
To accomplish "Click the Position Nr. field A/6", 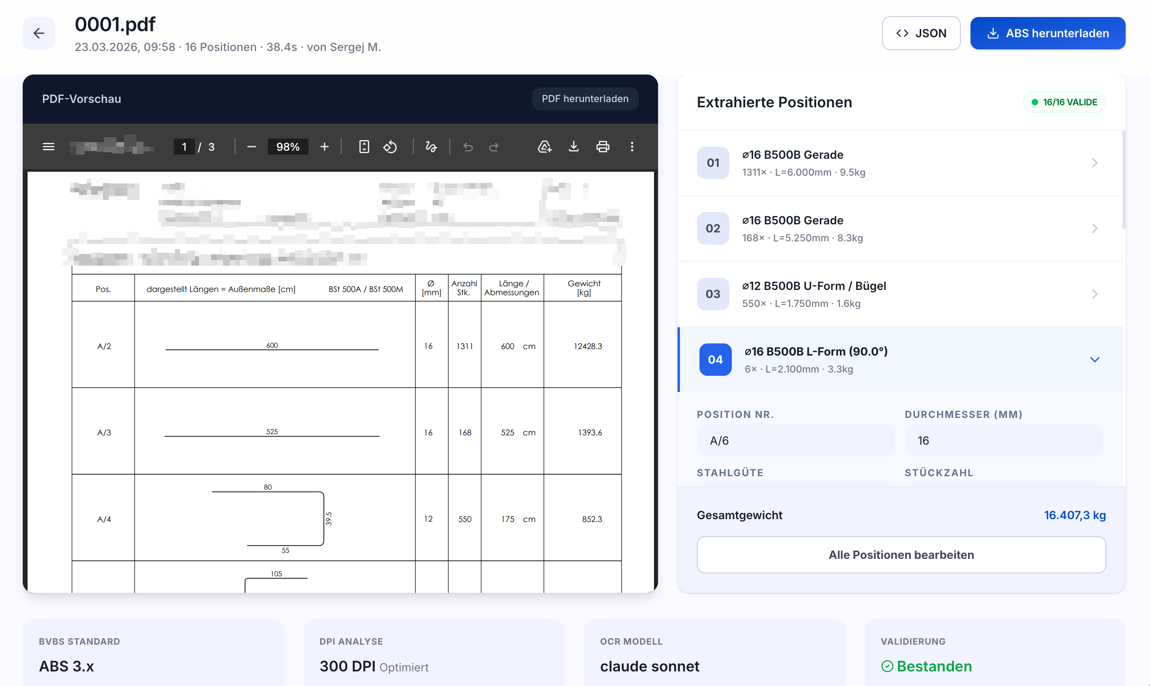I will point(795,441).
